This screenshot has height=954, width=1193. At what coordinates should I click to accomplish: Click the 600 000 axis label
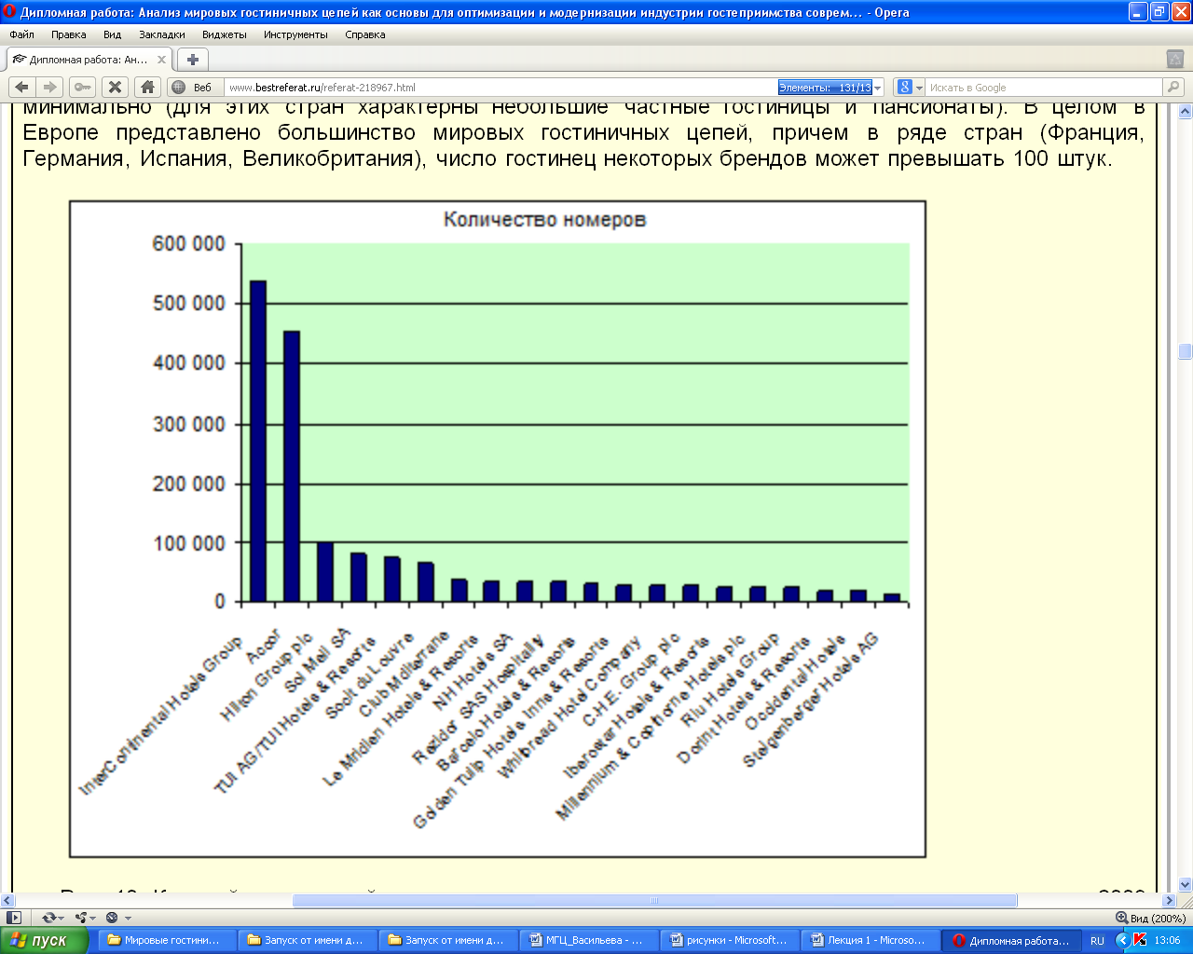coord(189,244)
